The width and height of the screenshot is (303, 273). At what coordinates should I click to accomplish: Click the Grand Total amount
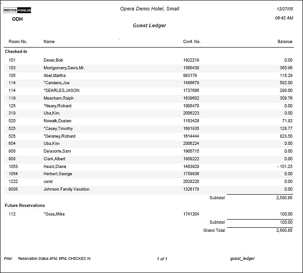[x=284, y=230]
